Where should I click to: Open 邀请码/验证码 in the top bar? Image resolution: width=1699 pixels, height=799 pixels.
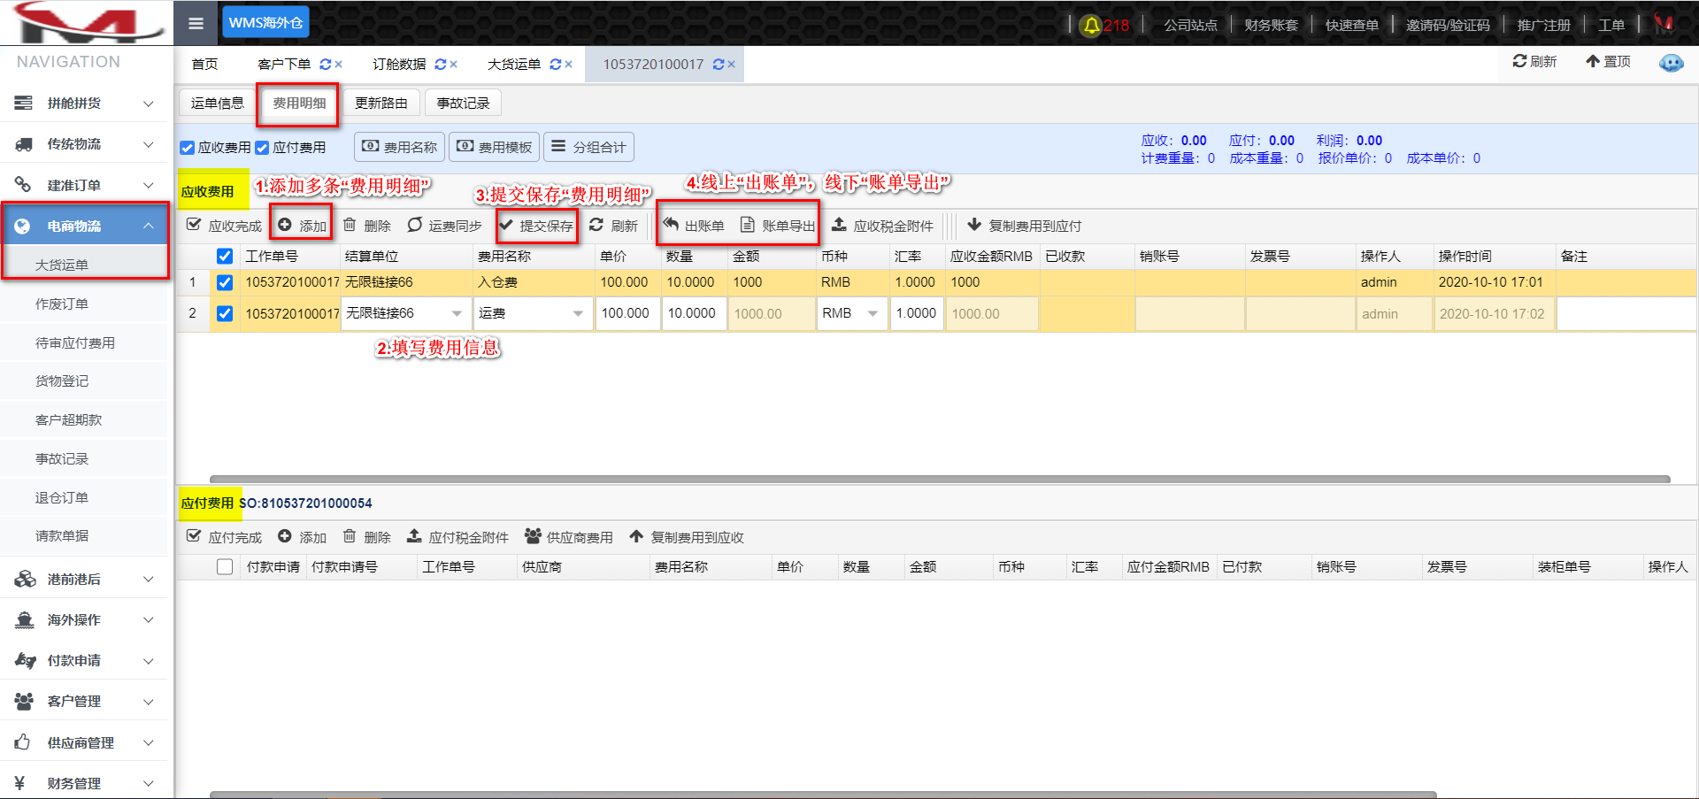1448,25
